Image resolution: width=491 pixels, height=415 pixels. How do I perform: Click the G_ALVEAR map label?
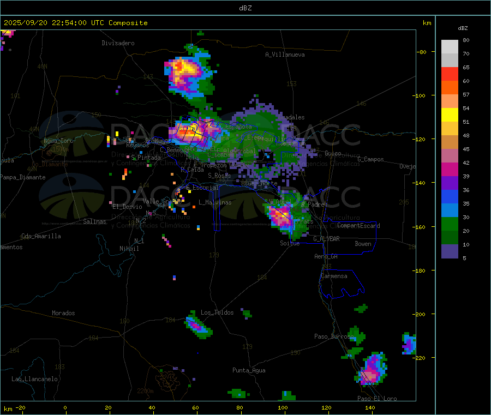coord(327,239)
